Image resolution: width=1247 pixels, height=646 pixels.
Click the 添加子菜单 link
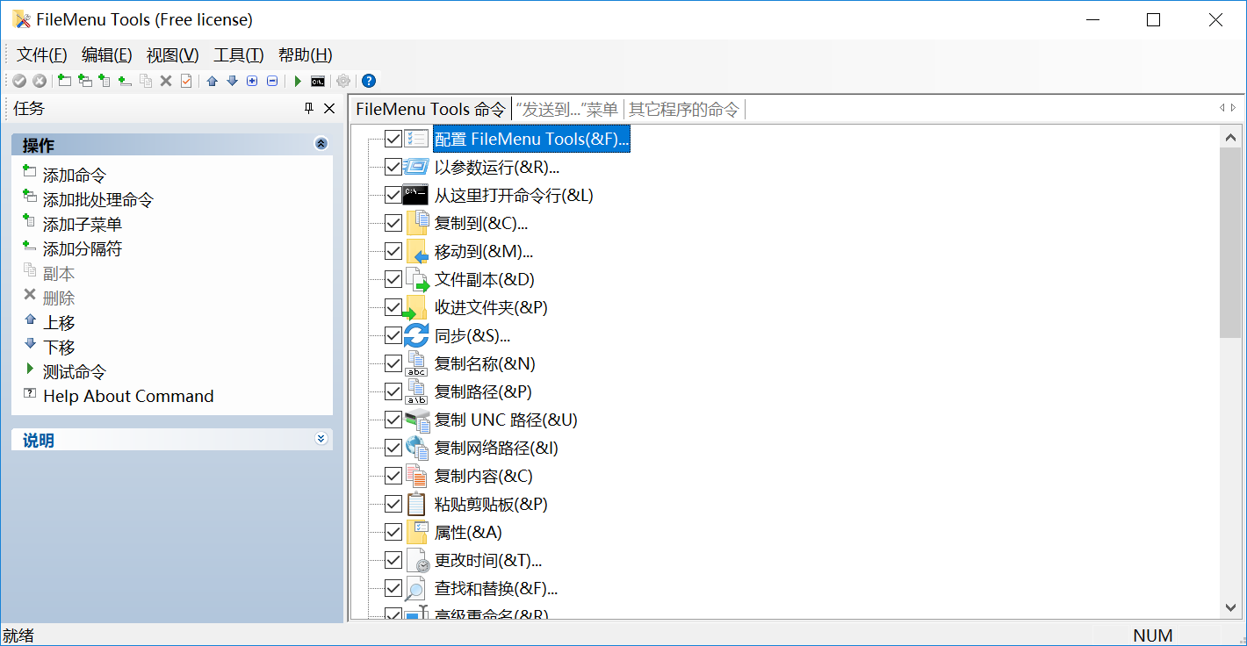pos(83,225)
